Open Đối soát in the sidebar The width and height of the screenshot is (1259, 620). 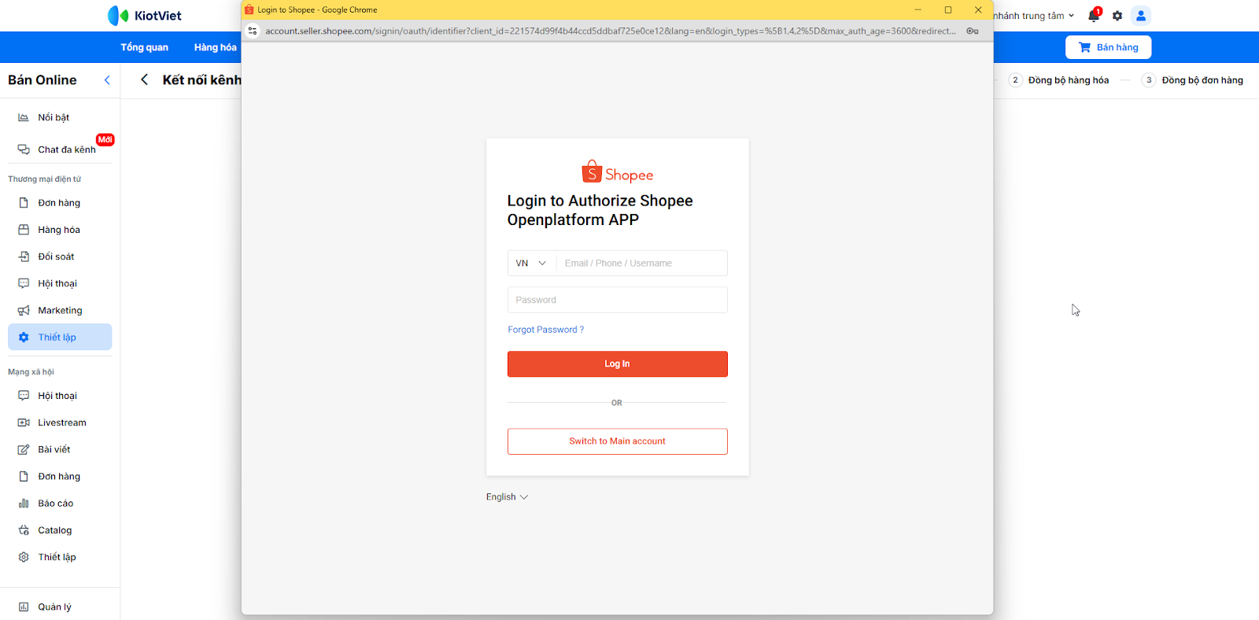point(60,256)
